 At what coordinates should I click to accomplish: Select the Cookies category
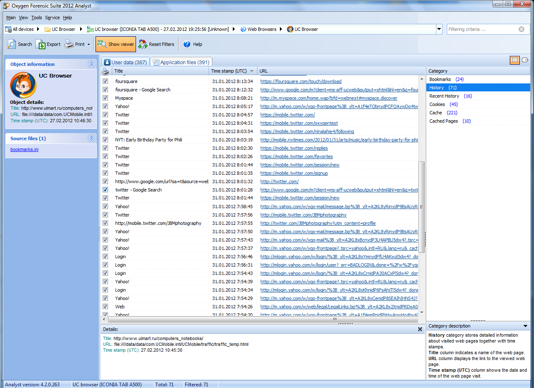(437, 104)
